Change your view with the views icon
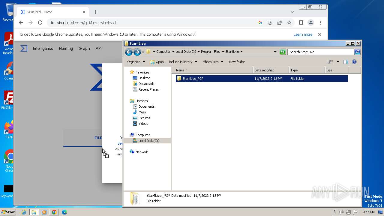384x216 pixels. coord(331,62)
